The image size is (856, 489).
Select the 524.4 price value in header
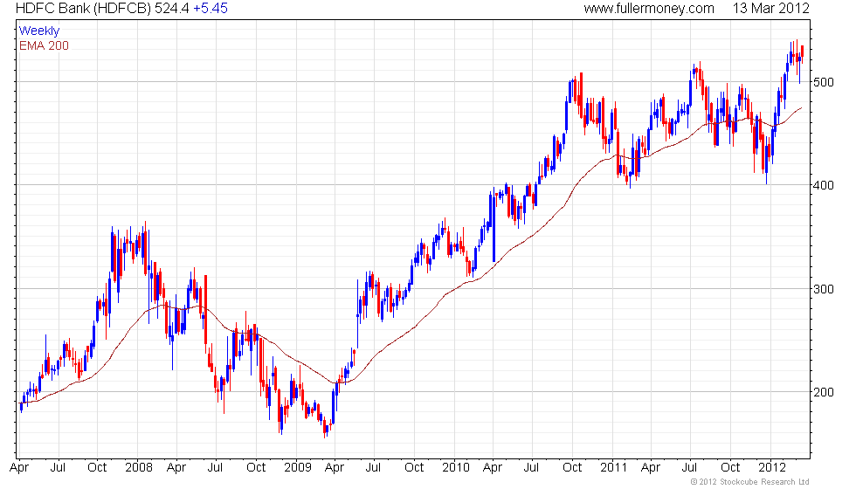[171, 9]
